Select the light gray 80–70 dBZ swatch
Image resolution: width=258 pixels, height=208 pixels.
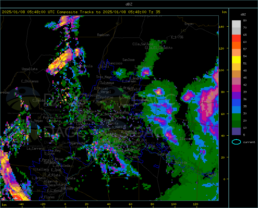pos(236,24)
